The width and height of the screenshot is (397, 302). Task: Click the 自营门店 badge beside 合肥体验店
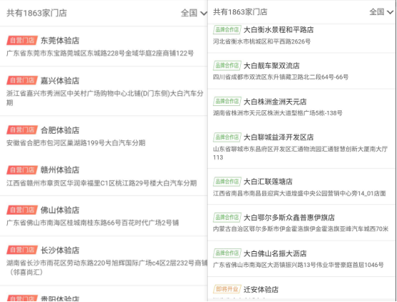click(22, 130)
